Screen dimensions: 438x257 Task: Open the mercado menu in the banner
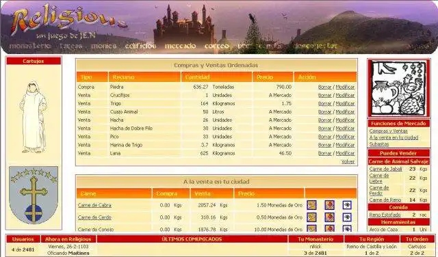tap(180, 46)
